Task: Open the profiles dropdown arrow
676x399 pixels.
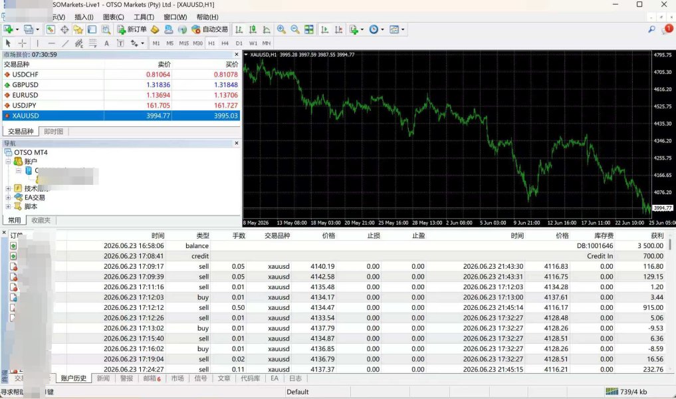Action: click(x=37, y=30)
